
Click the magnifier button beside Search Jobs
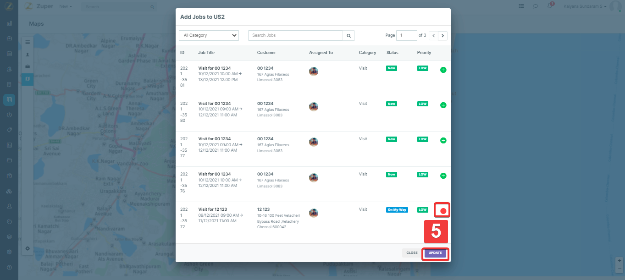[348, 35]
